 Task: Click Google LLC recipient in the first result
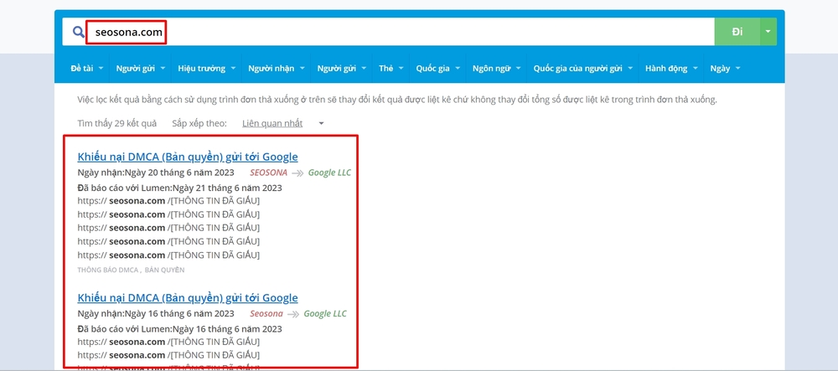pyautogui.click(x=329, y=173)
